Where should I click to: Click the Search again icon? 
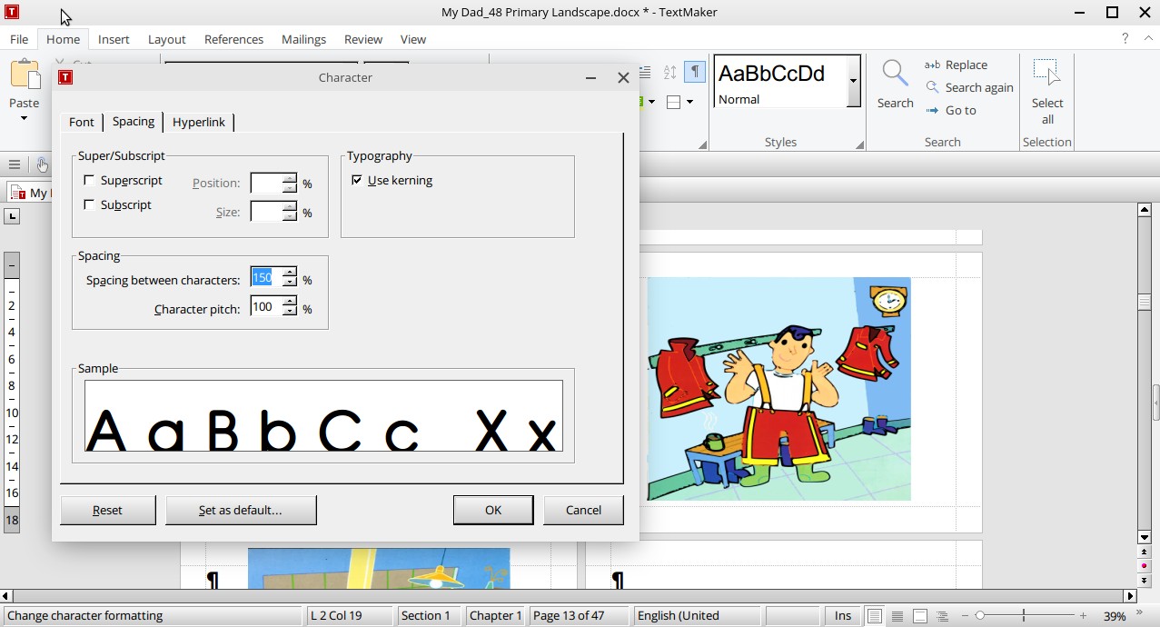pyautogui.click(x=932, y=88)
